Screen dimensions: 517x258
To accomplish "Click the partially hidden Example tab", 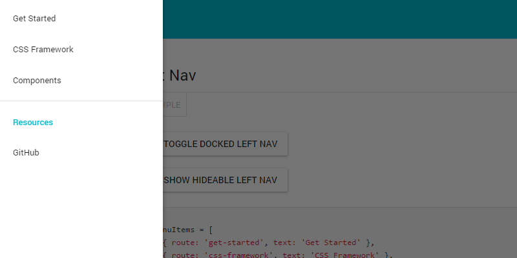I will click(x=174, y=104).
